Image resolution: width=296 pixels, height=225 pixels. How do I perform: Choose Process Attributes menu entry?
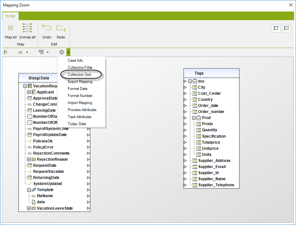point(82,110)
